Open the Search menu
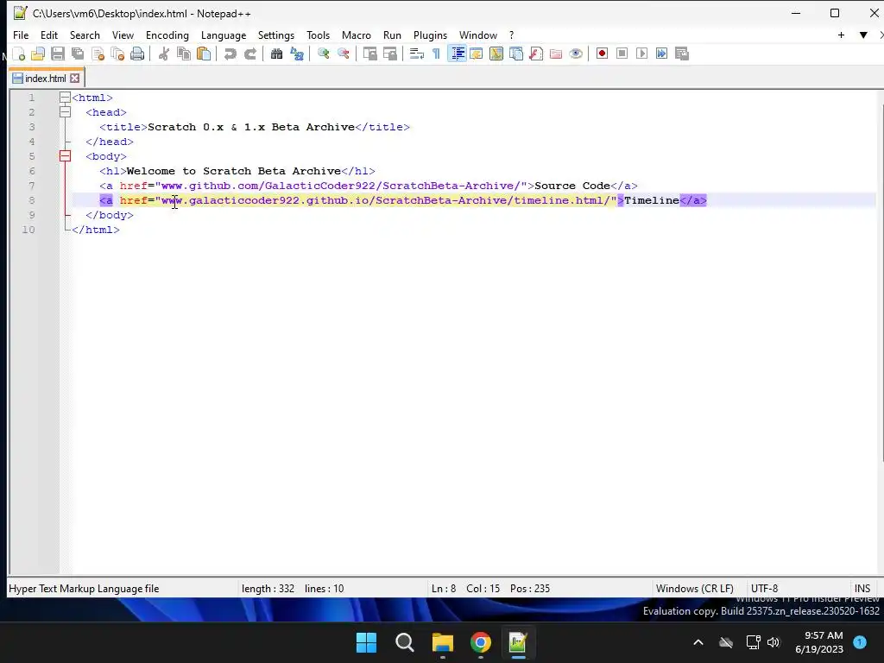 coord(85,35)
